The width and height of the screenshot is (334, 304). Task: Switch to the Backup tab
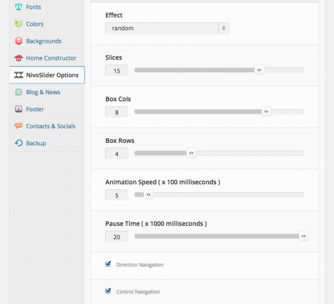(36, 143)
